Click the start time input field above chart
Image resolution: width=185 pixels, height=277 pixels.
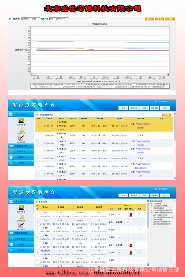click(x=30, y=19)
